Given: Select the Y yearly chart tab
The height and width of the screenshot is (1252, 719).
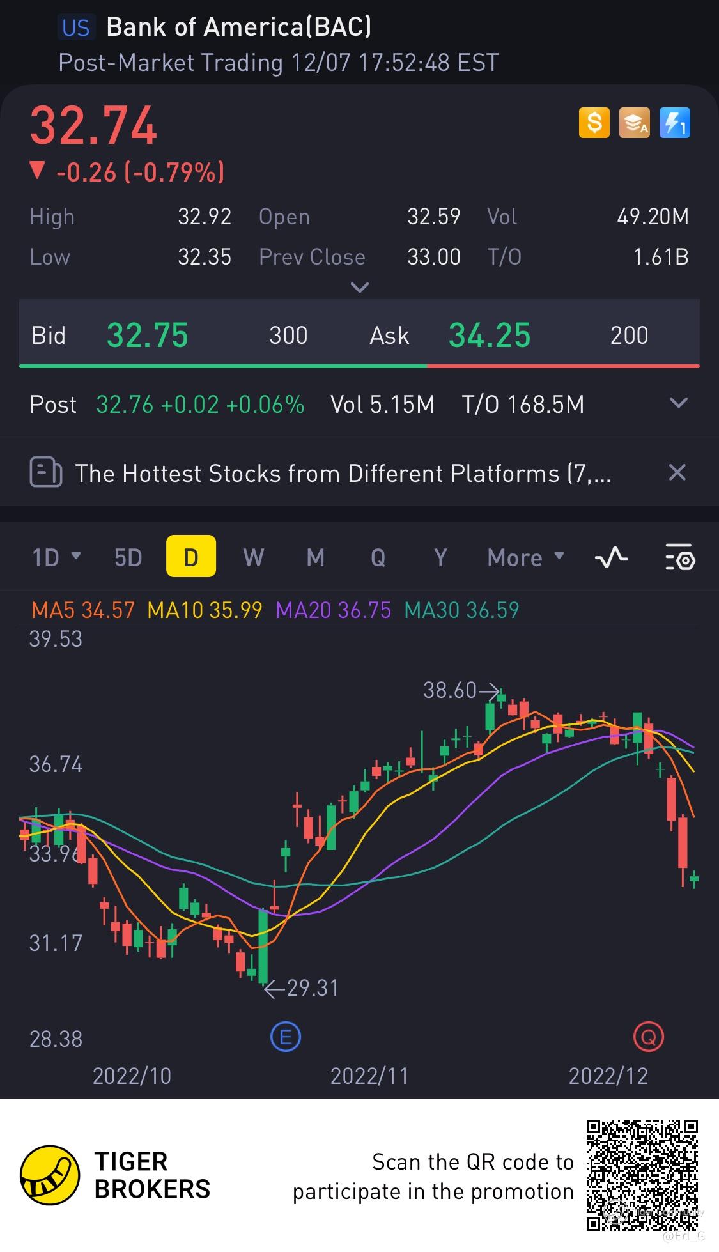Looking at the screenshot, I should point(440,557).
